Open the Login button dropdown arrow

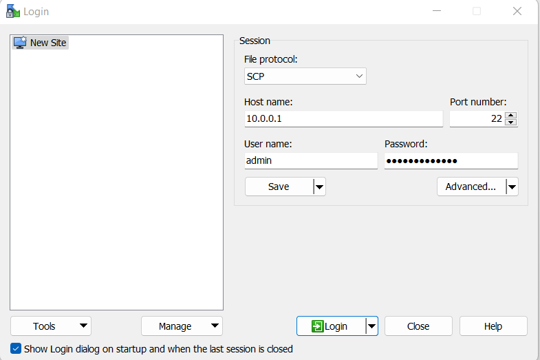point(371,326)
